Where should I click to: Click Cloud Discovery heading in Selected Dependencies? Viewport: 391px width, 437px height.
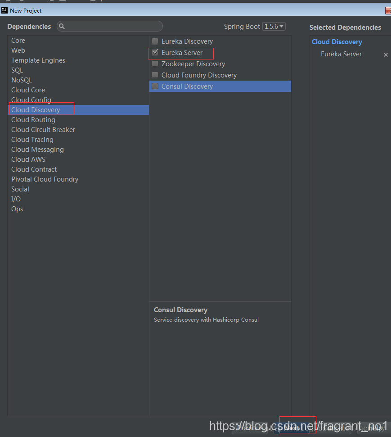pos(337,42)
